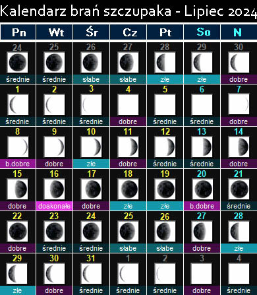
Task: Select the moon phase icon under date 18
Action: tap(128, 189)
